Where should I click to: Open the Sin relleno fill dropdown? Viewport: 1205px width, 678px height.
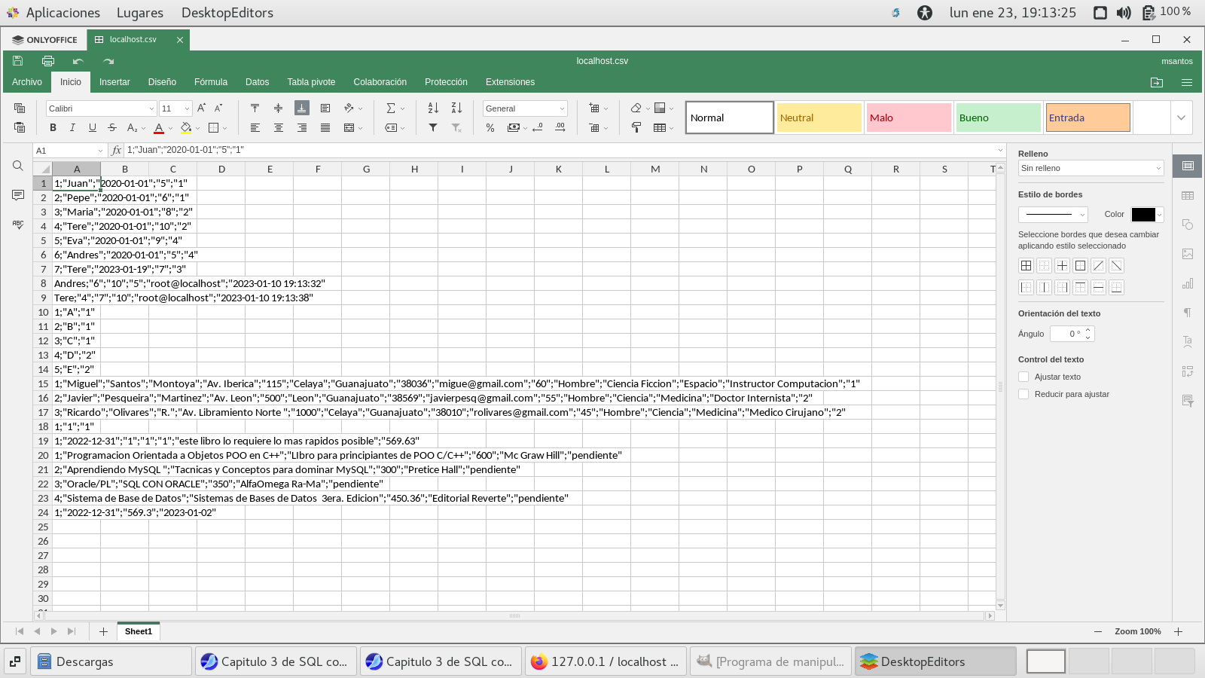pyautogui.click(x=1091, y=168)
